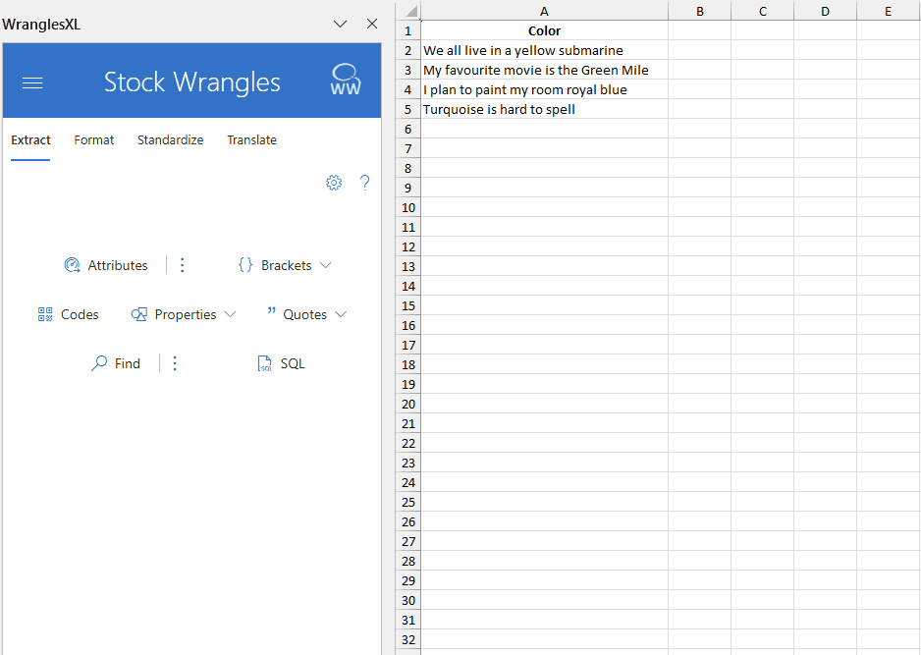Select row 1 header

click(x=408, y=30)
